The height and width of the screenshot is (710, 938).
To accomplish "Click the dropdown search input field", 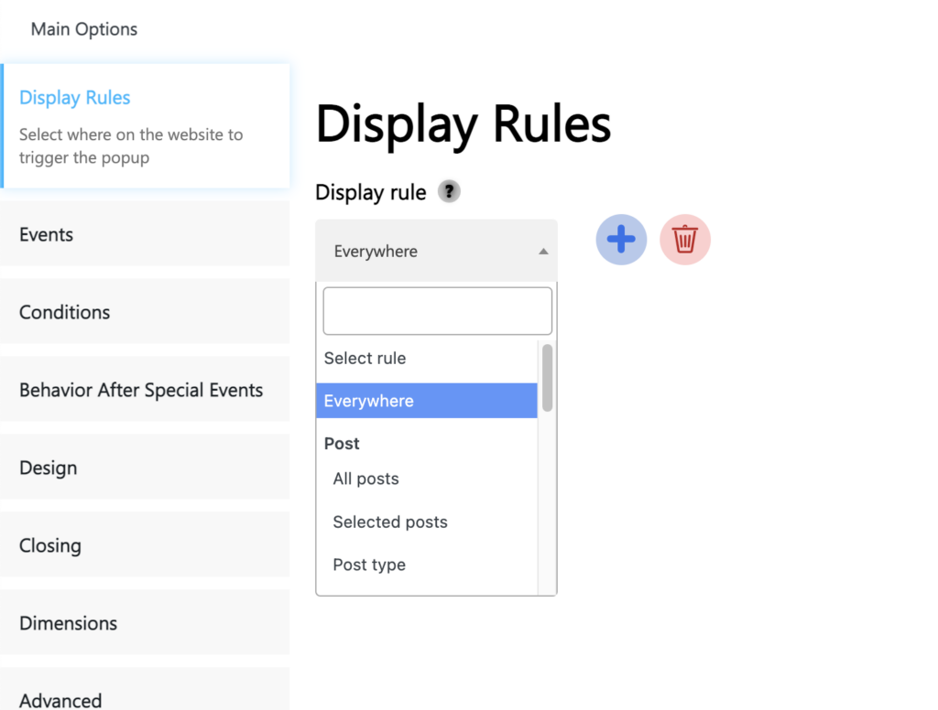I will 437,311.
